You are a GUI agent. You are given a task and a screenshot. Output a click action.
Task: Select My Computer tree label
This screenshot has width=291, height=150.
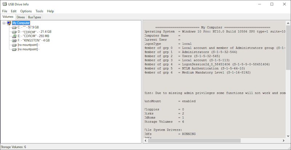21,23
